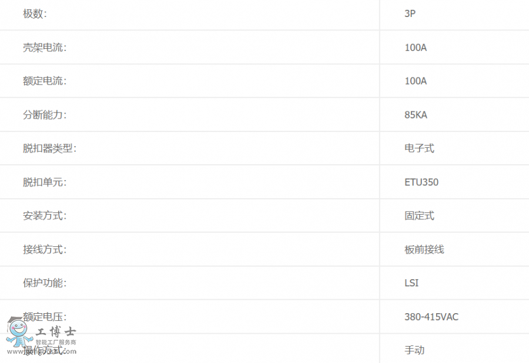Select the 板前接线 wiring value
The width and height of the screenshot is (529, 363).
424,249
